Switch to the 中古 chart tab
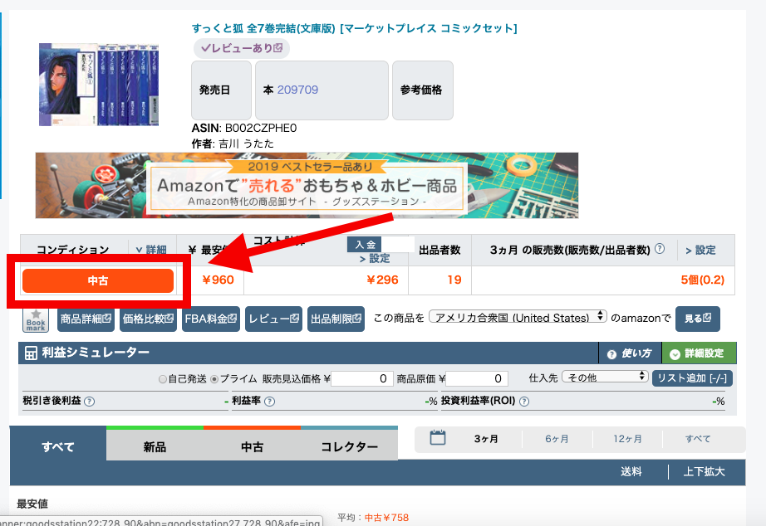The width and height of the screenshot is (766, 526). pyautogui.click(x=252, y=446)
